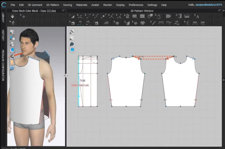This screenshot has height=149, width=225.
Task: Select the Text annotation 'A' tool
Action: (197, 16)
